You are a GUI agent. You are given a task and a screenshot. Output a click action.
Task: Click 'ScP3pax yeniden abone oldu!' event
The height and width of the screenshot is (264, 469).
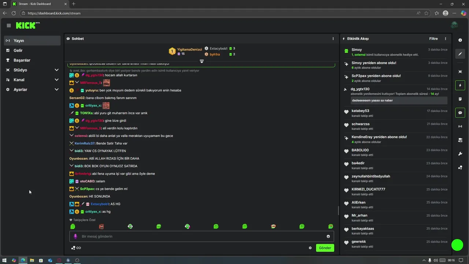[x=396, y=78]
